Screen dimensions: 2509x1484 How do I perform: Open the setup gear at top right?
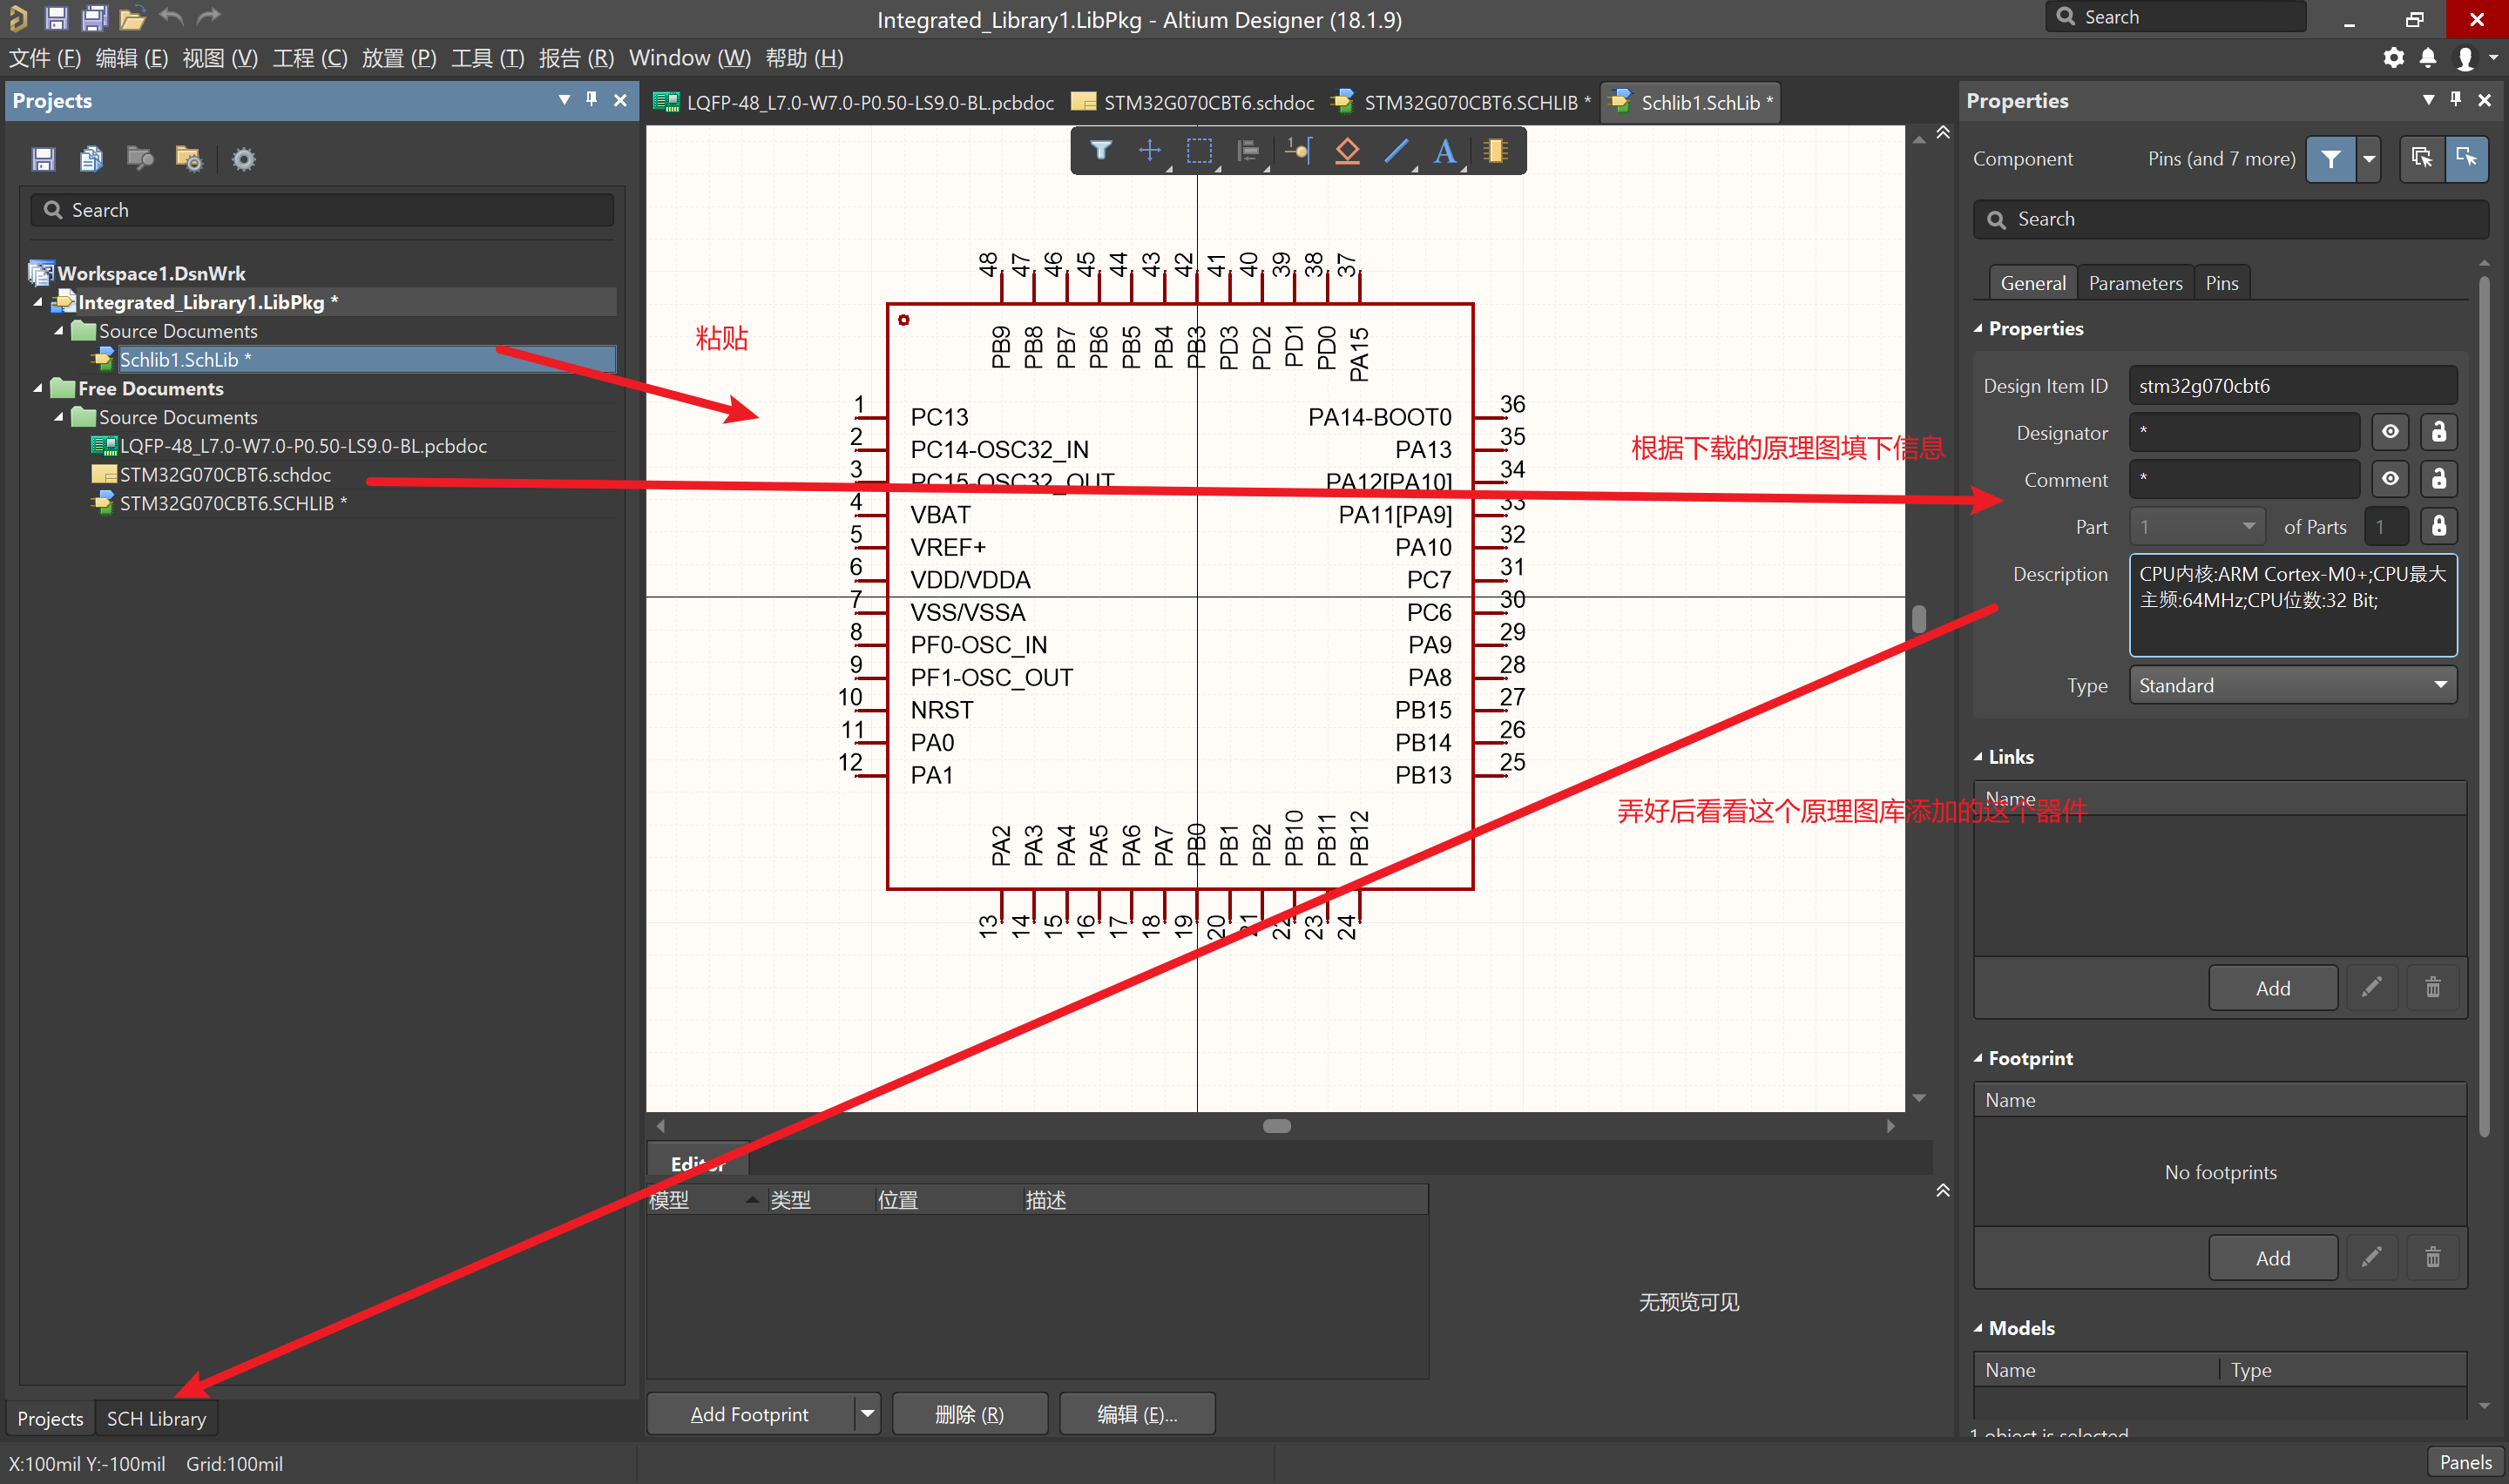(x=2393, y=58)
